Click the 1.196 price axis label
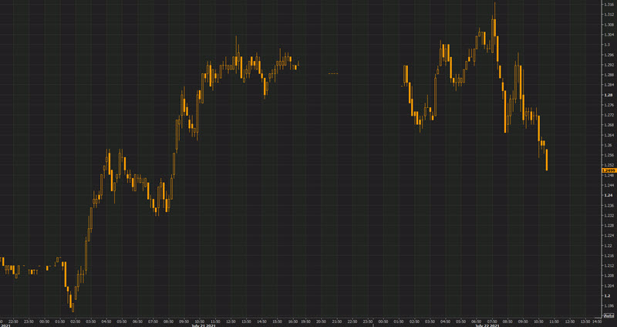This screenshot has height=327, width=617. click(608, 305)
